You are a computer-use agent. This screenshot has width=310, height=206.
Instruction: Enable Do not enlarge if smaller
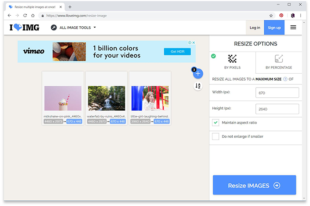216,136
